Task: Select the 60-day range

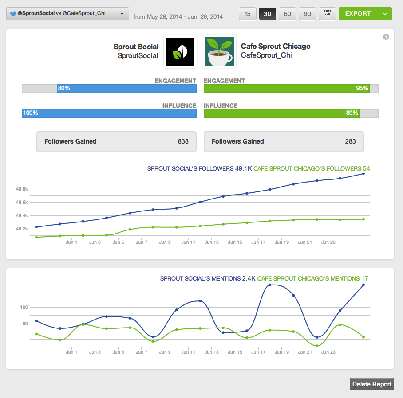Action: pos(287,14)
